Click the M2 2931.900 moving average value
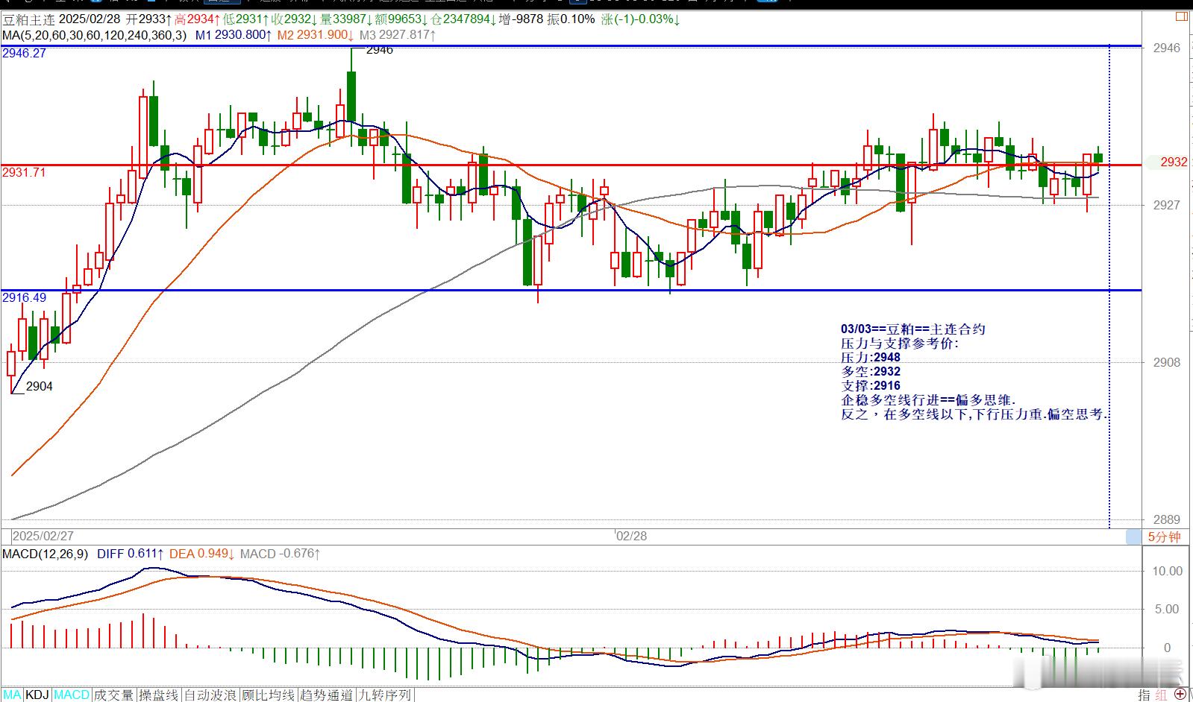Screen dimensions: 1193x702 tap(316, 35)
